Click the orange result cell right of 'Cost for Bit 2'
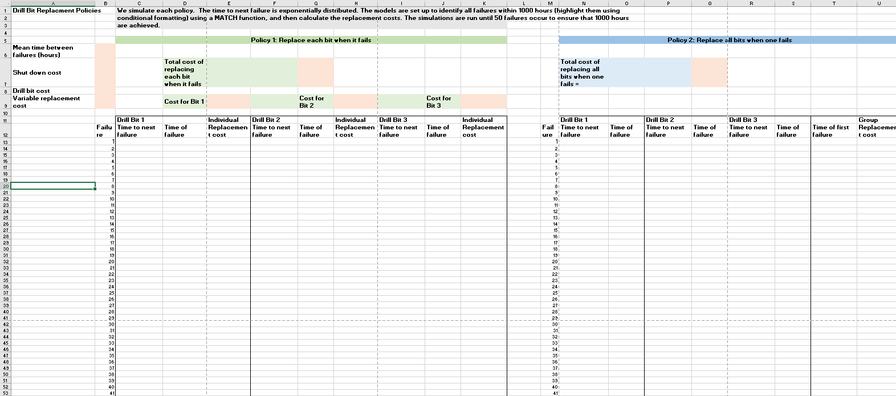The height and width of the screenshot is (396, 896). pos(356,101)
